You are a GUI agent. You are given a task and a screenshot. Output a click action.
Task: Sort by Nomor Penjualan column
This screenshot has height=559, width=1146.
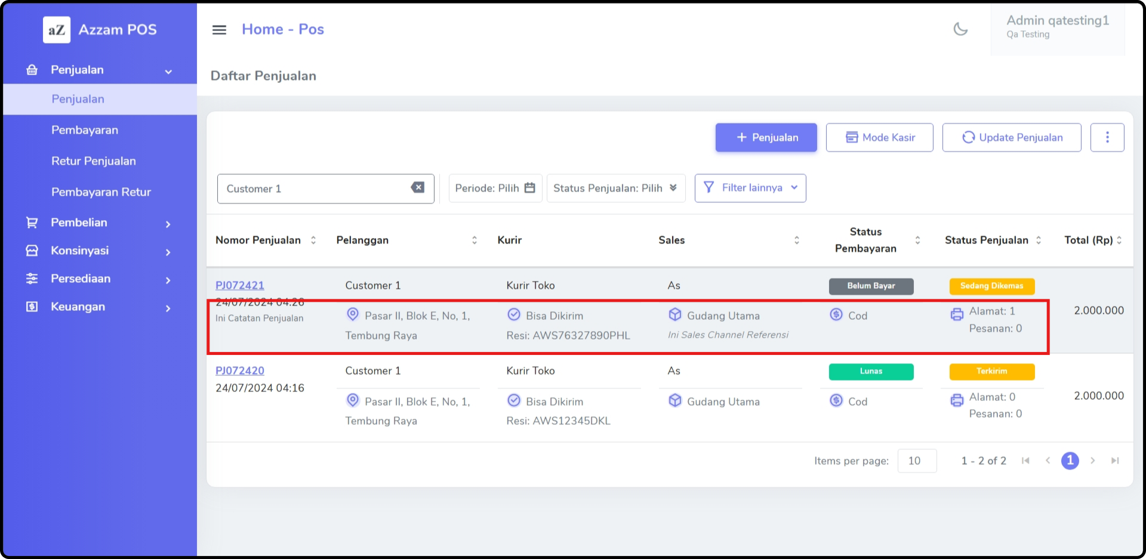[313, 240]
